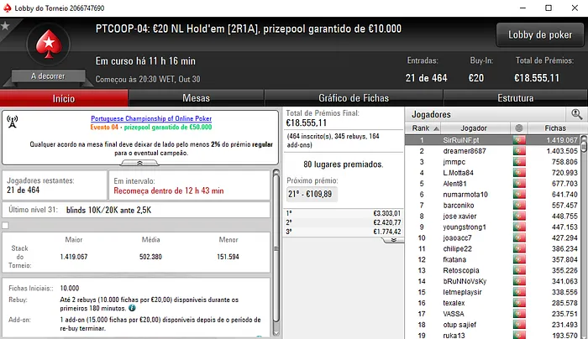
Task: Select player row Retoscopia
Action: (x=493, y=270)
